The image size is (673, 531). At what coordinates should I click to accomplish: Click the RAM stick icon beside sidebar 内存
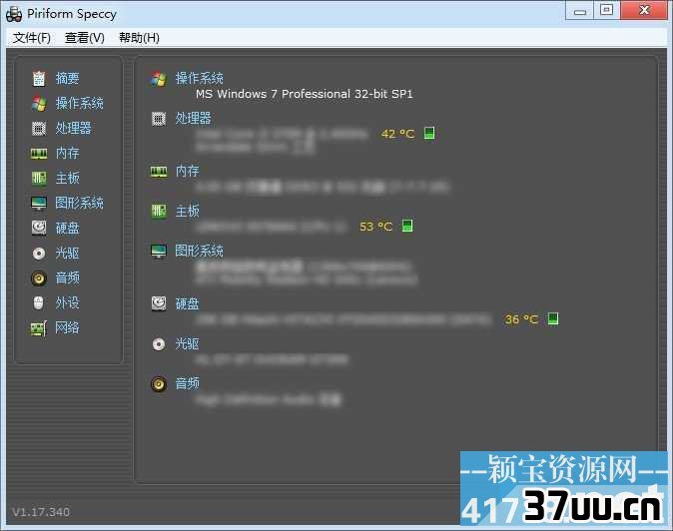(39, 153)
